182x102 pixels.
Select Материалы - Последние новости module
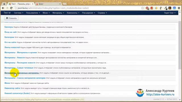coord(20,63)
